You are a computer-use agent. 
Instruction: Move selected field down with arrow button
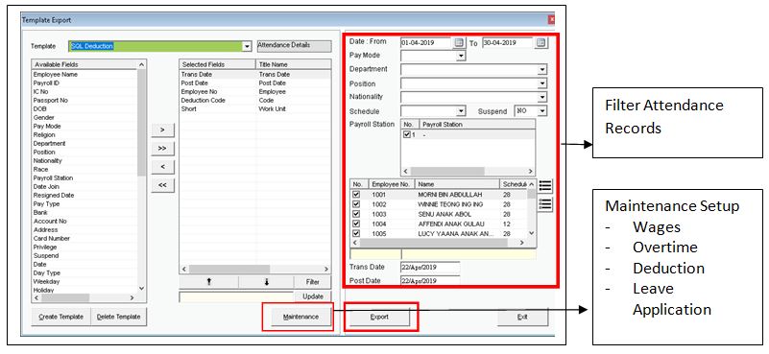point(266,282)
